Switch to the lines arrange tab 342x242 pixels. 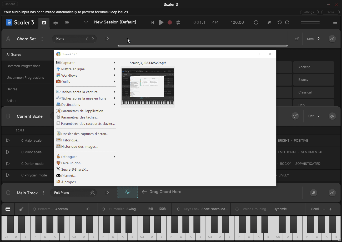[x=67, y=23]
